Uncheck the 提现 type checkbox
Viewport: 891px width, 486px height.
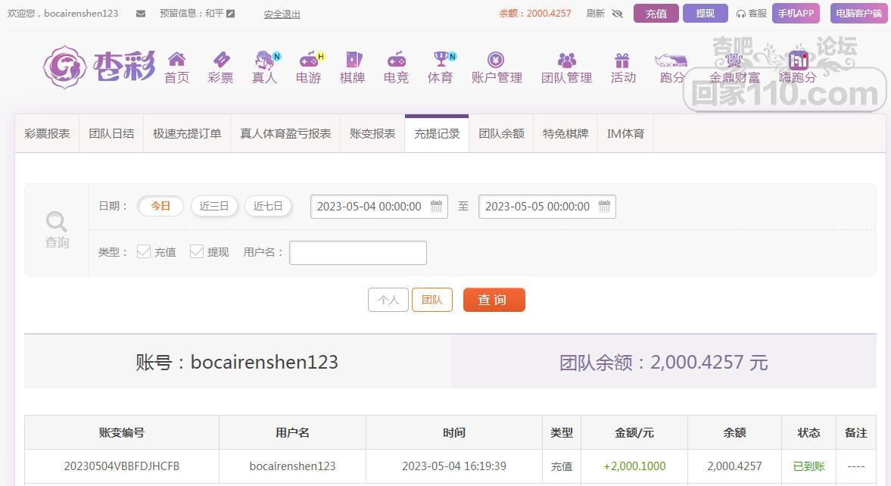[x=197, y=251]
